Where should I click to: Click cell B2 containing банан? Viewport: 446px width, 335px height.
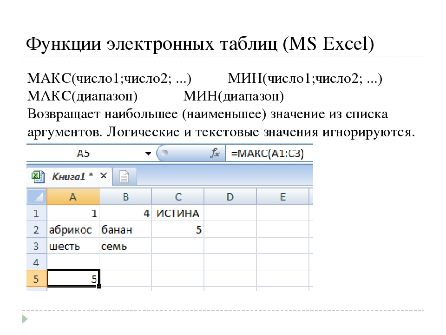pyautogui.click(x=125, y=229)
